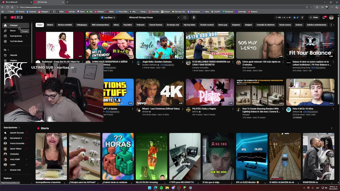Show hidden system tray icons
The width and height of the screenshot is (340, 191).
[304, 188]
